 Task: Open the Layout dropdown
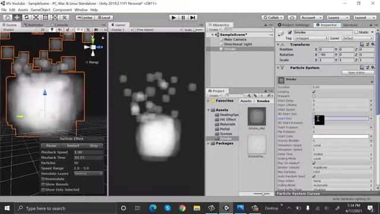pyautogui.click(x=364, y=17)
